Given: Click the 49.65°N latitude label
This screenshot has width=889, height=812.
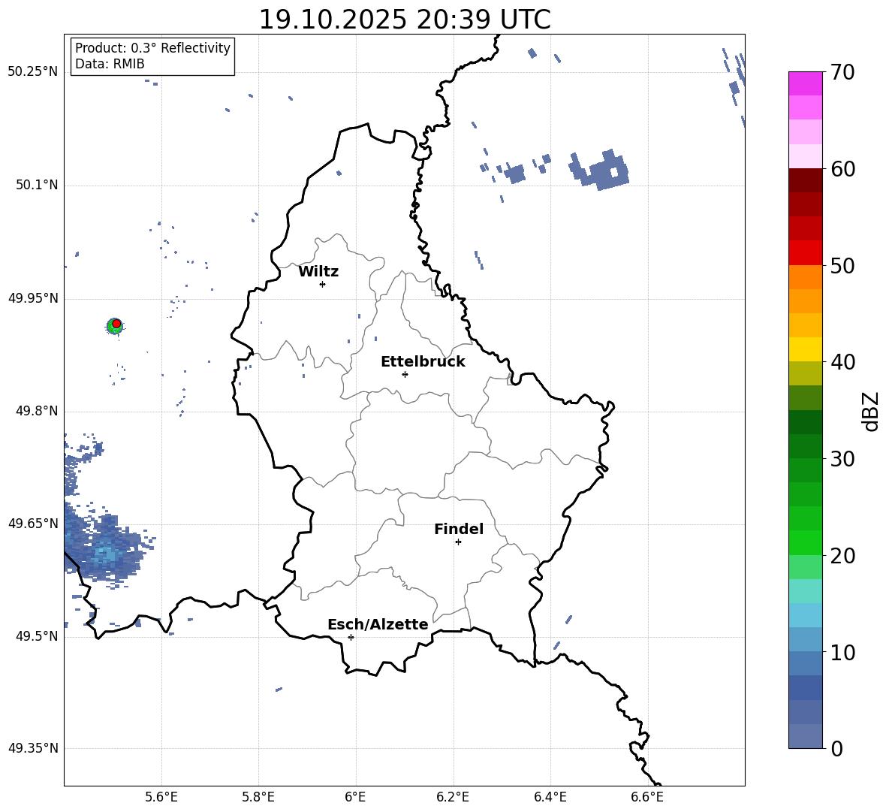Looking at the screenshot, I should tap(33, 523).
